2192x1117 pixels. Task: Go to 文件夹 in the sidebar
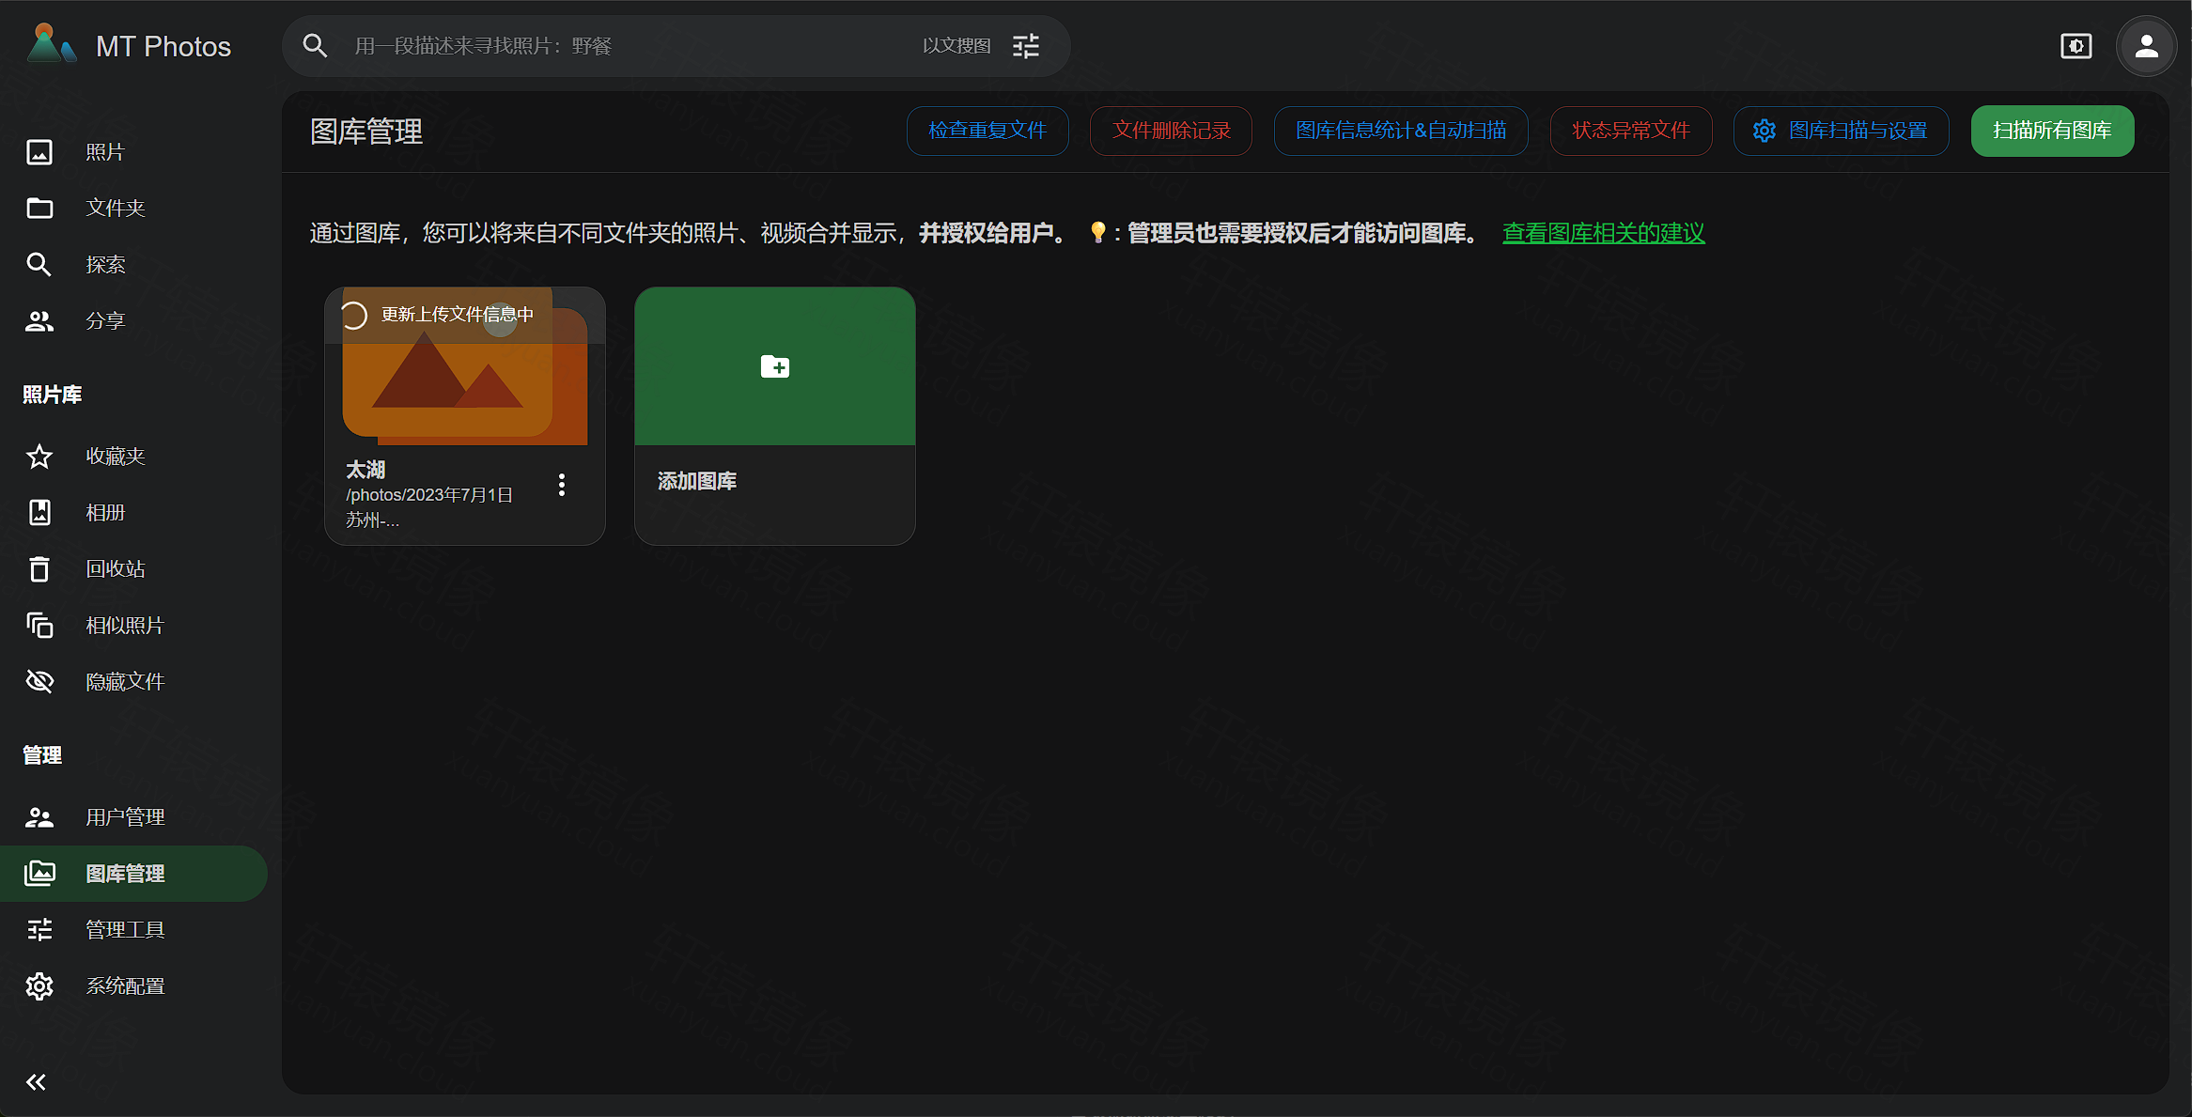tap(133, 209)
